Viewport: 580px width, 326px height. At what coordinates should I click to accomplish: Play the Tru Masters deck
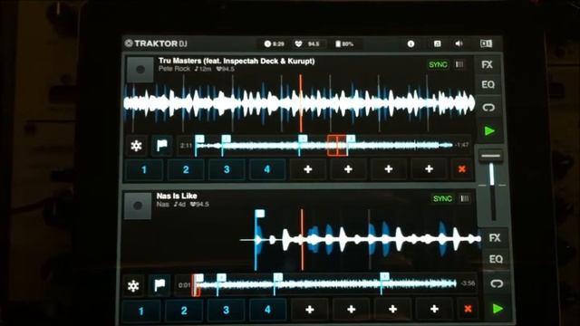click(x=489, y=130)
